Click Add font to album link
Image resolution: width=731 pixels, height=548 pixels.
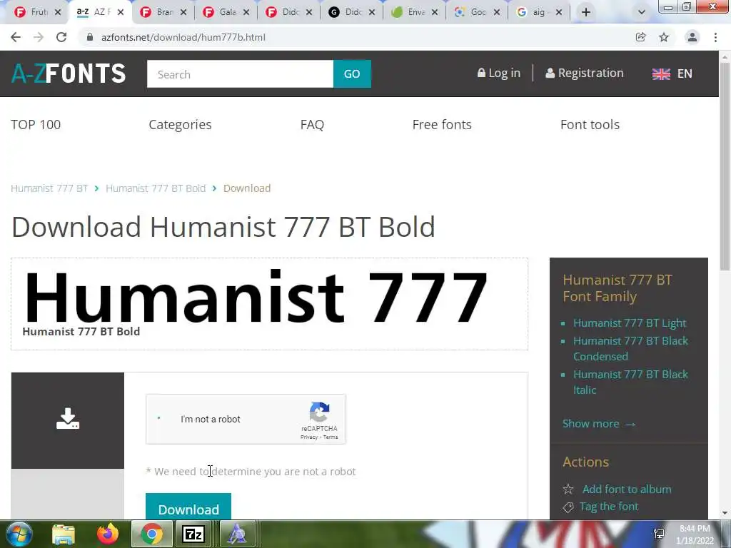click(x=627, y=489)
